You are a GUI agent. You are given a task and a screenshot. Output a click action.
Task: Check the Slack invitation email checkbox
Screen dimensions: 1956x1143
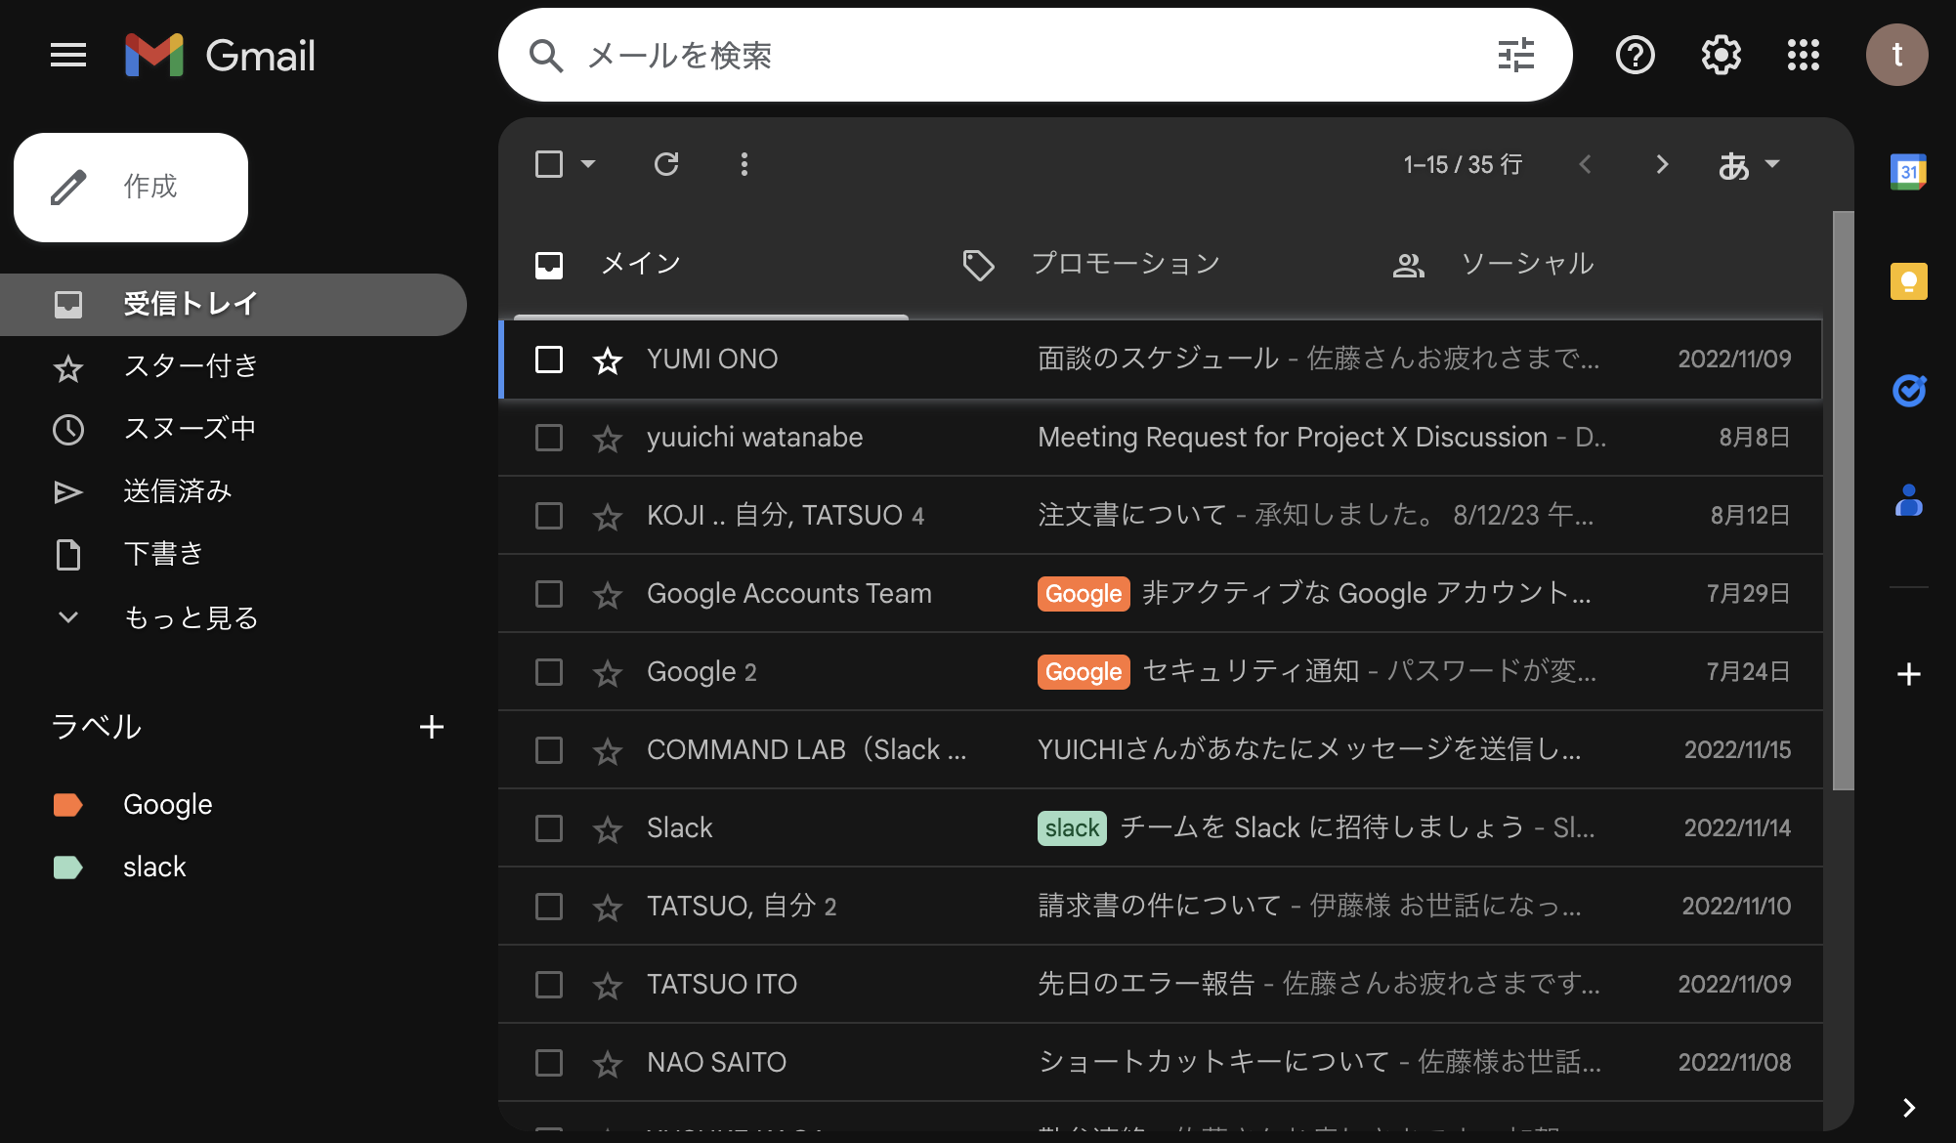tap(548, 827)
